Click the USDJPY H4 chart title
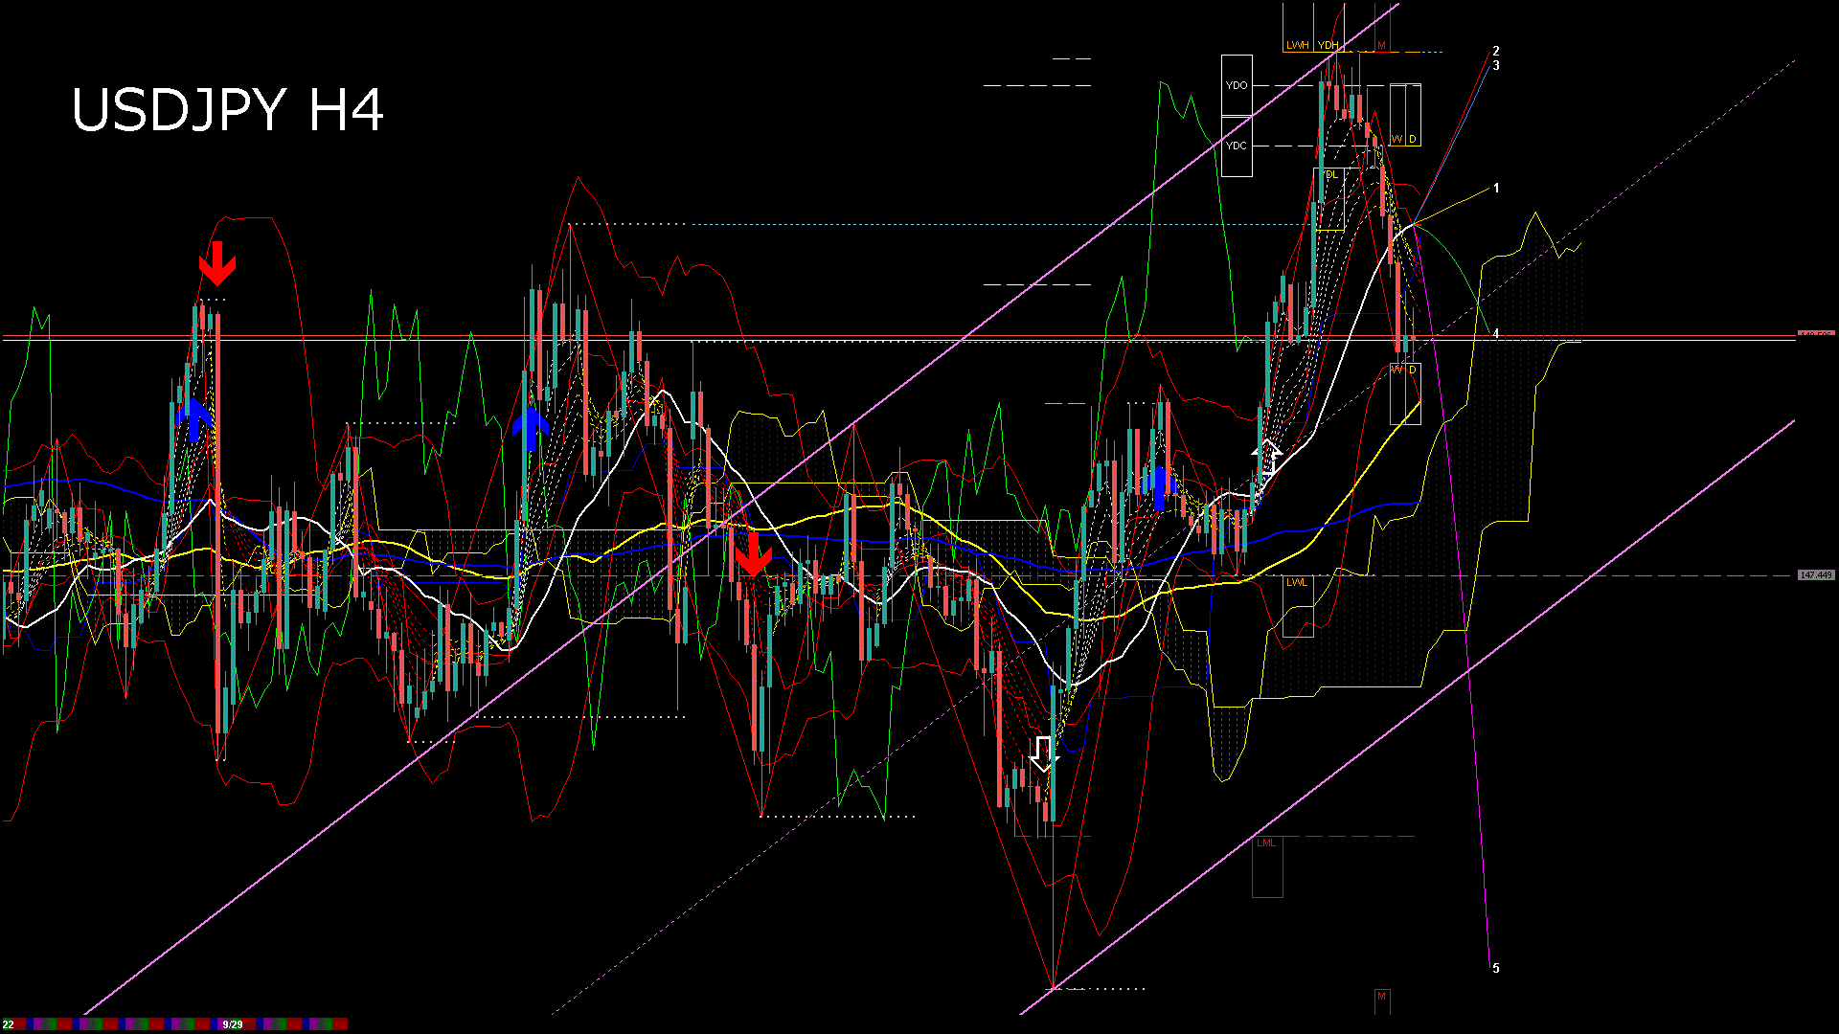Viewport: 1839px width, 1034px height. pyautogui.click(x=228, y=110)
